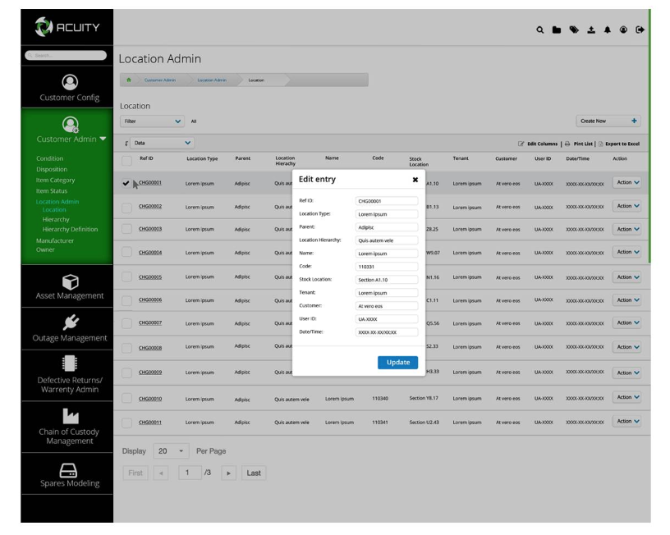Open the Display per page dropdown
Image resolution: width=670 pixels, height=535 pixels.
(x=171, y=451)
